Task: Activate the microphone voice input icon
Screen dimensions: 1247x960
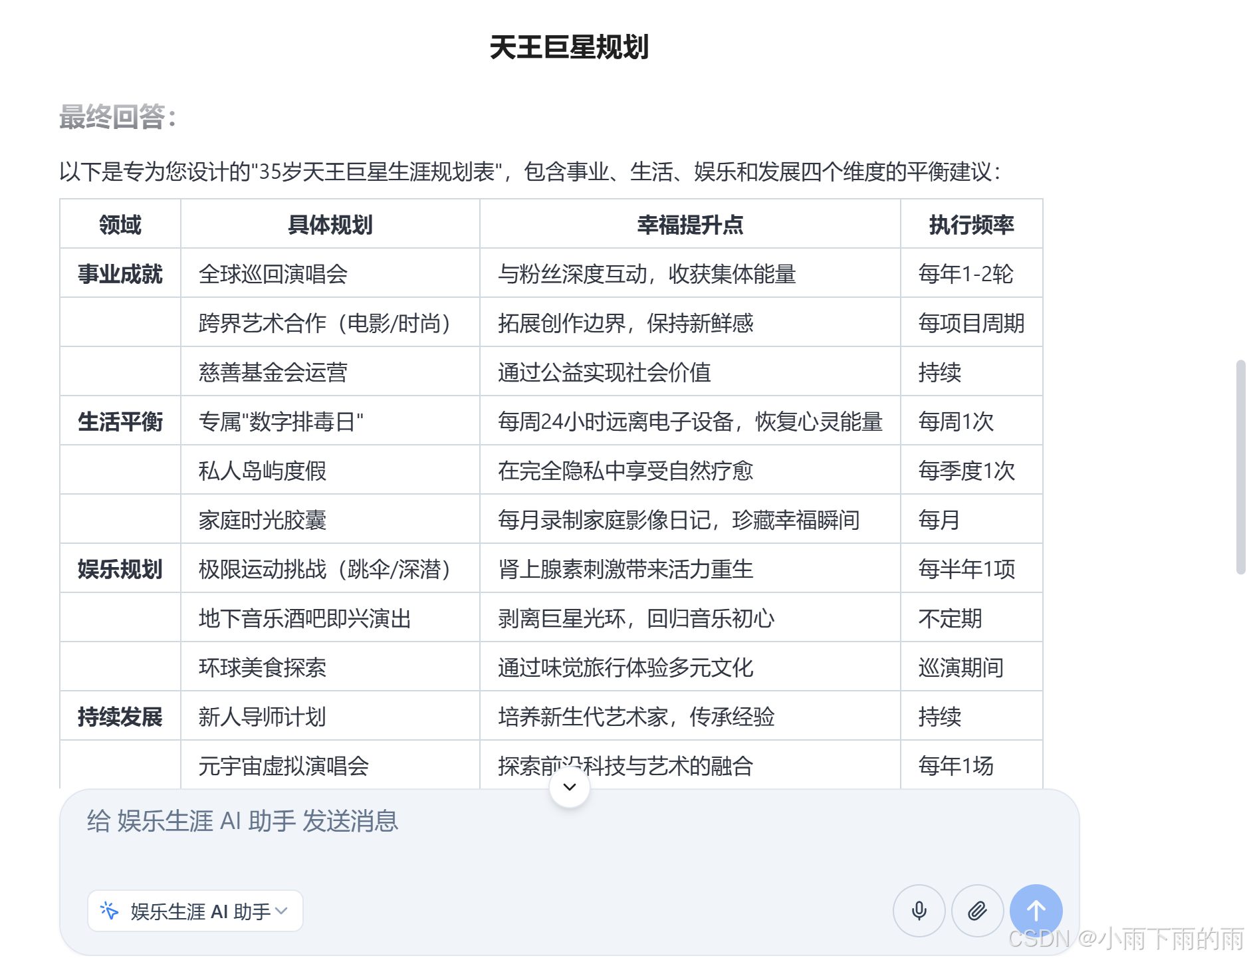Action: pos(919,911)
